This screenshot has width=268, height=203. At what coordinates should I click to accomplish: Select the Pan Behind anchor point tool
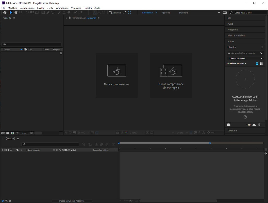tap(37, 12)
